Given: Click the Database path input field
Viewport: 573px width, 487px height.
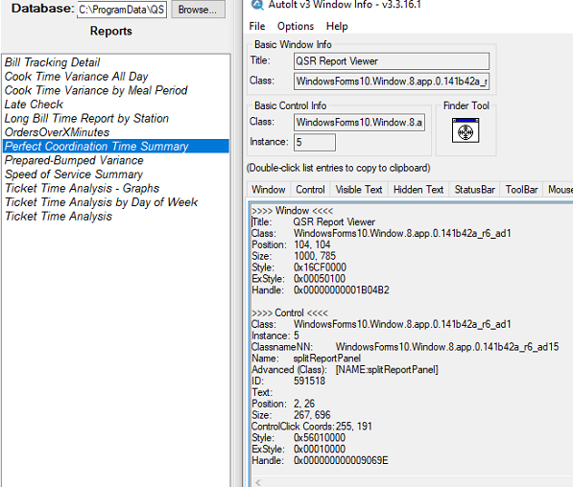Looking at the screenshot, I should click(122, 10).
